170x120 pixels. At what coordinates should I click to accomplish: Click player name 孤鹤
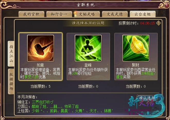[x=53, y=111]
